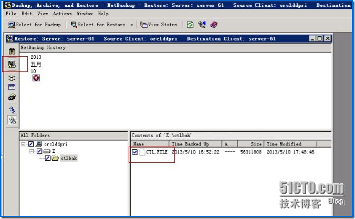Image resolution: width=355 pixels, height=219 pixels.
Task: Click day 10 in NetBackup History
Action: (x=34, y=71)
